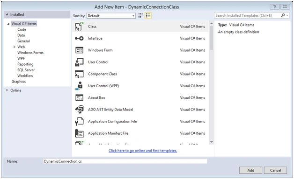Select the General category
This screenshot has height=179, width=294.
[23, 41]
